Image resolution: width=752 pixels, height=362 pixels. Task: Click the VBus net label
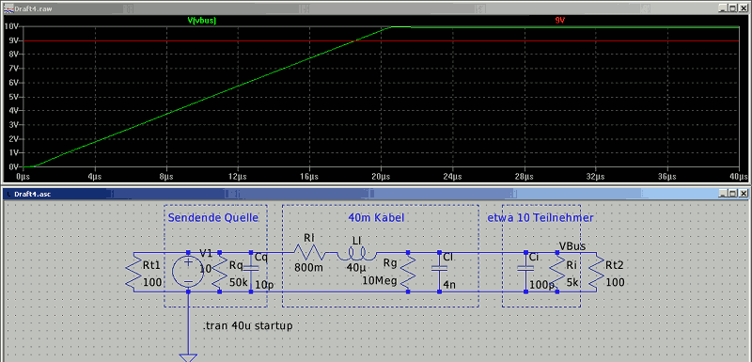coord(572,246)
